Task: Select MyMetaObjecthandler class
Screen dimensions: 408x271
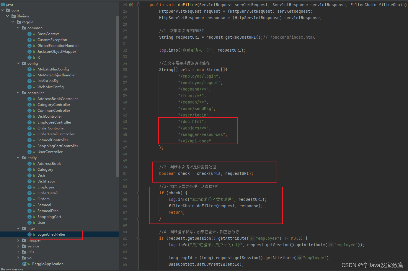Action: pos(57,75)
